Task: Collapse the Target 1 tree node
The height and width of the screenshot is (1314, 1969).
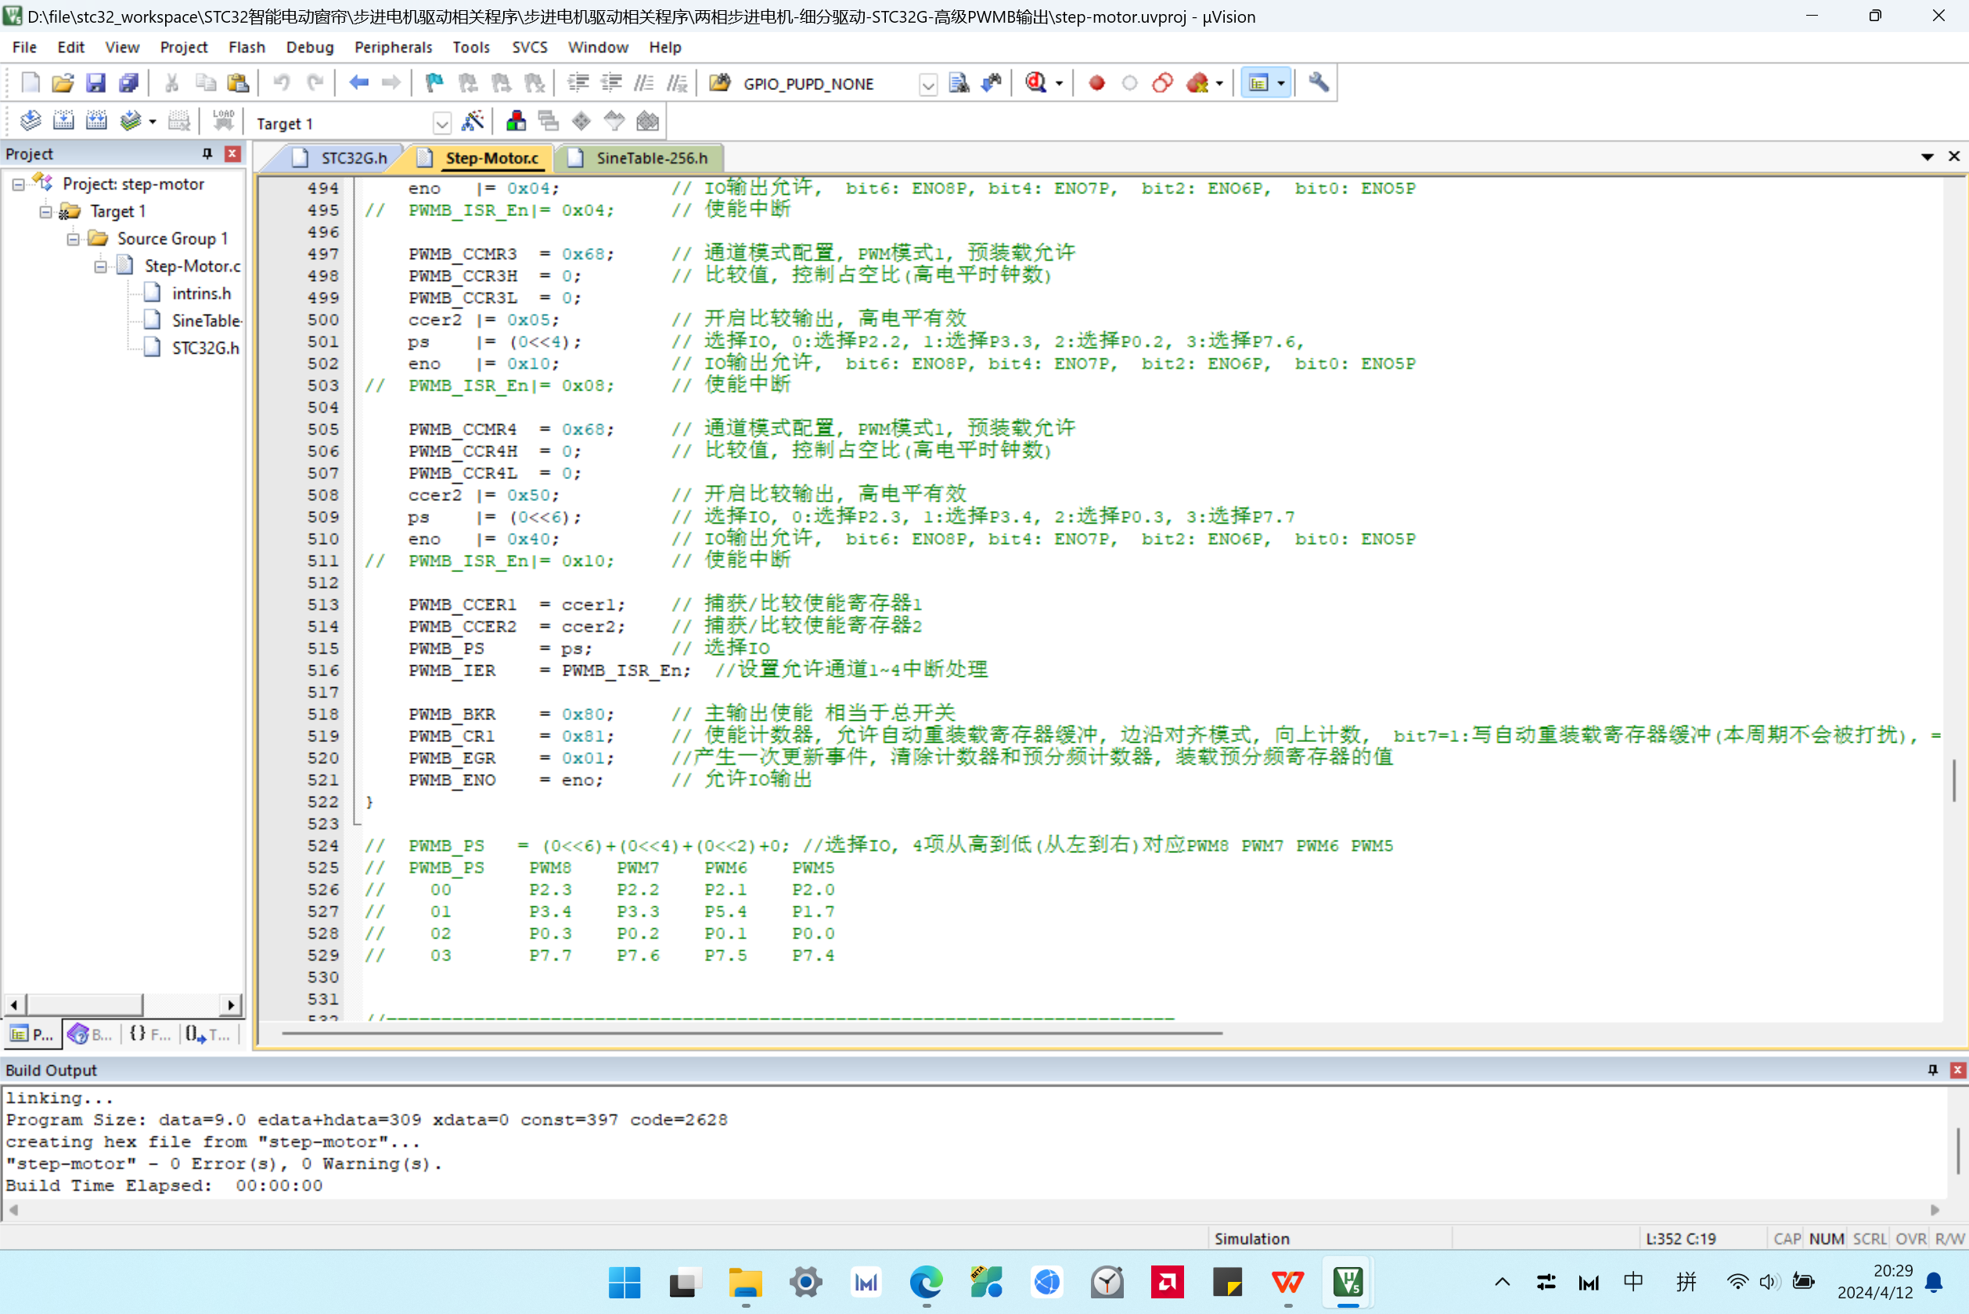Action: tap(46, 212)
